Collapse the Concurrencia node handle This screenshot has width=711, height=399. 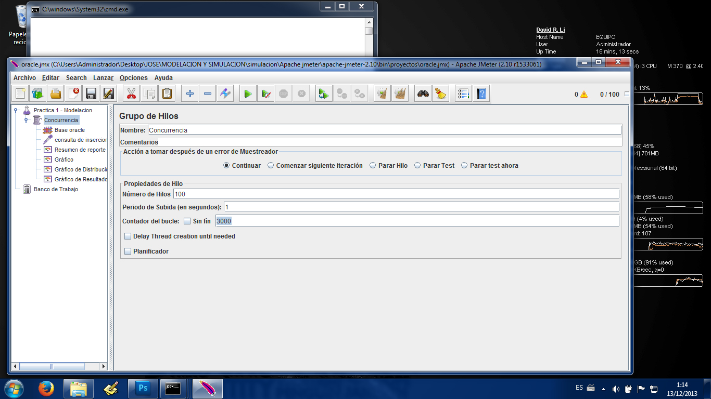coord(26,120)
